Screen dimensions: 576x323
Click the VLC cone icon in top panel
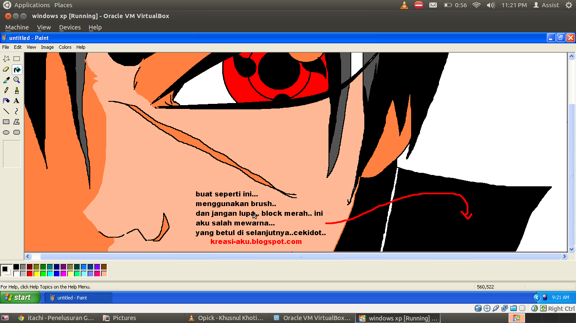click(404, 5)
